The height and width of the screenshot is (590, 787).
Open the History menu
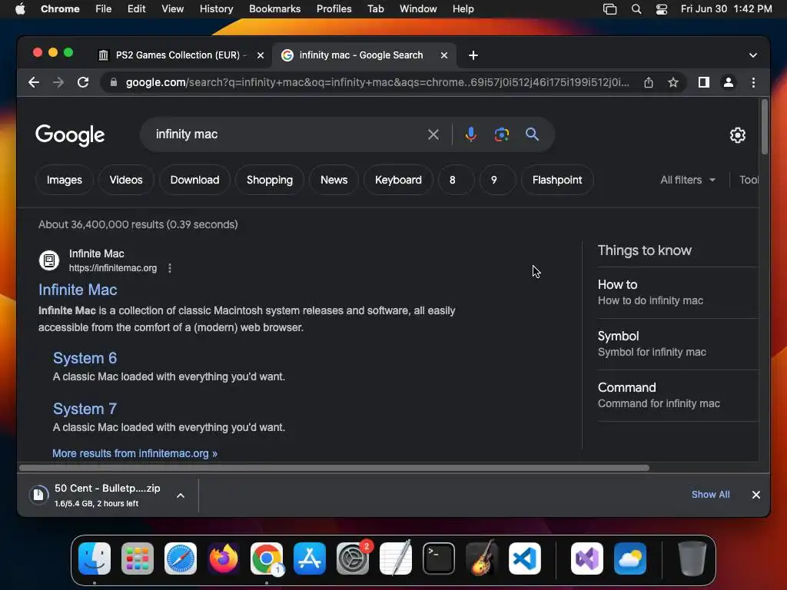[x=216, y=9]
